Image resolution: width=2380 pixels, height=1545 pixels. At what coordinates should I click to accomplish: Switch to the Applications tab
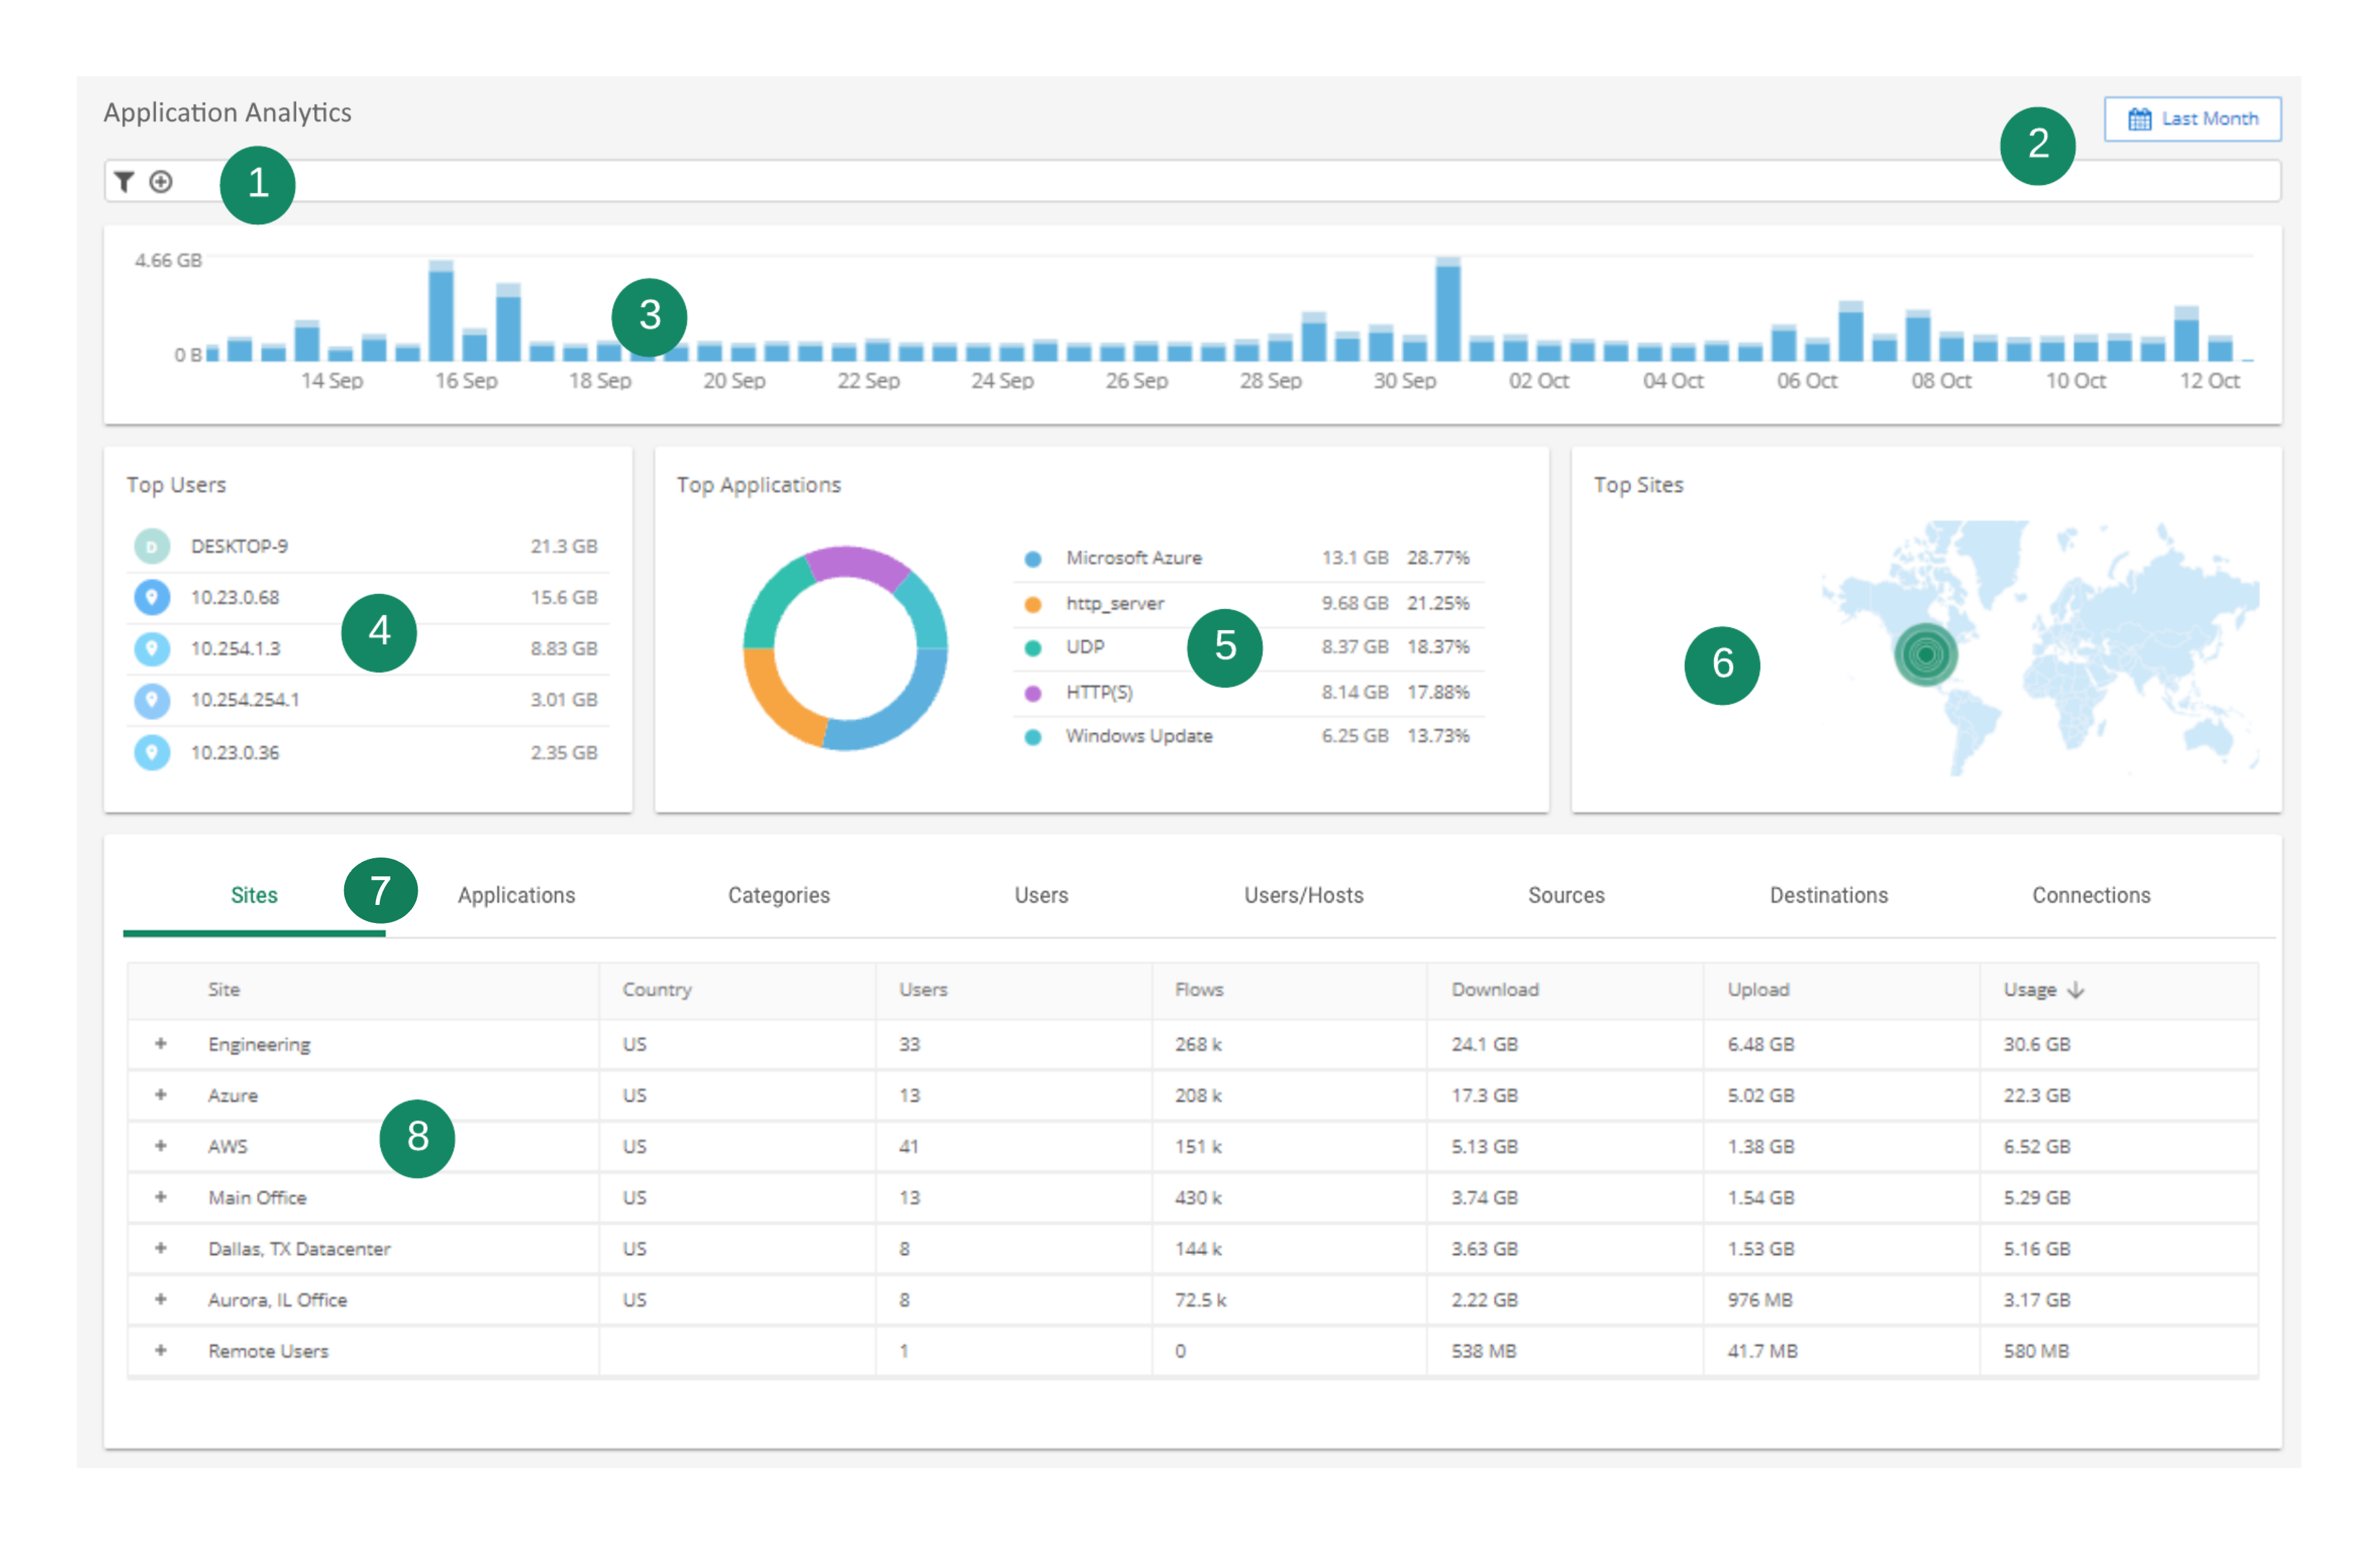pos(516,896)
